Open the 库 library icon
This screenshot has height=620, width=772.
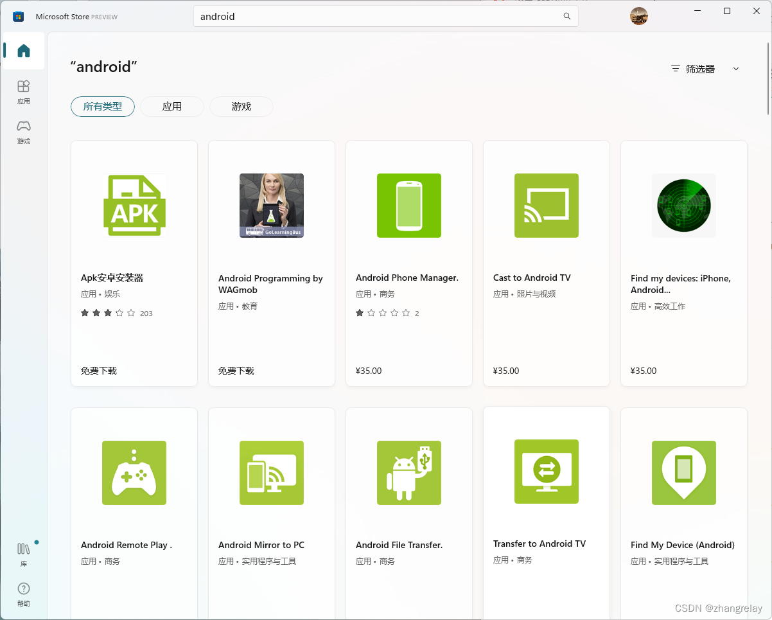tap(24, 554)
